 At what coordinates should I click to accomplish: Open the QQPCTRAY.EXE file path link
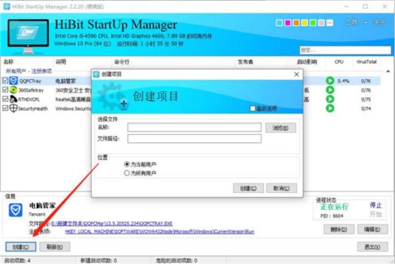112,224
